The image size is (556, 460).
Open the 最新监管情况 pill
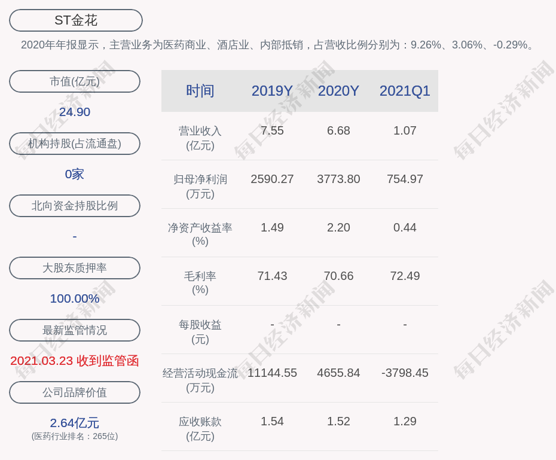tap(75, 330)
